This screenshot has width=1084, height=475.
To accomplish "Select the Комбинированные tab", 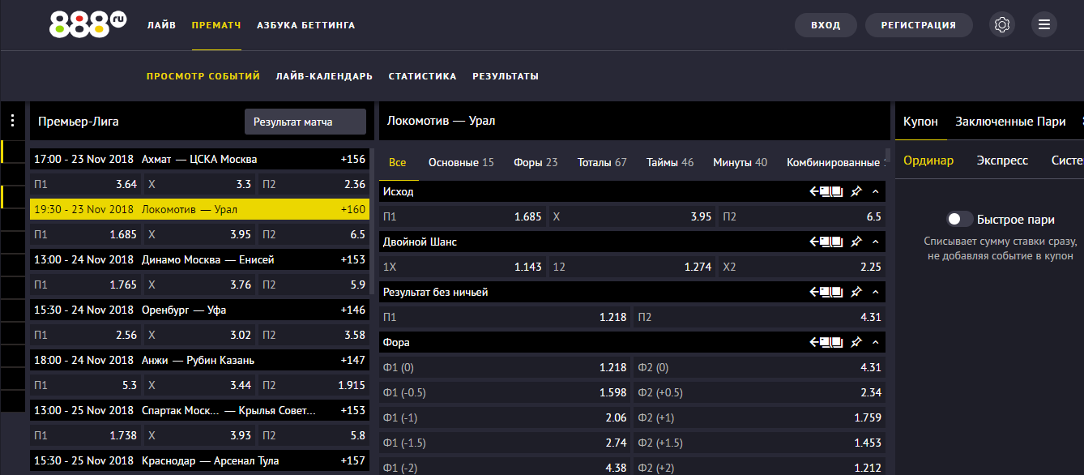I will (834, 162).
